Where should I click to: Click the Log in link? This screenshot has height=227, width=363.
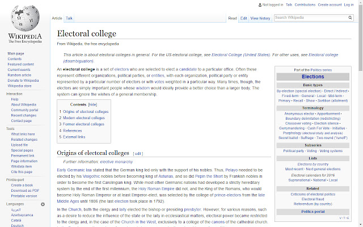(353, 5)
